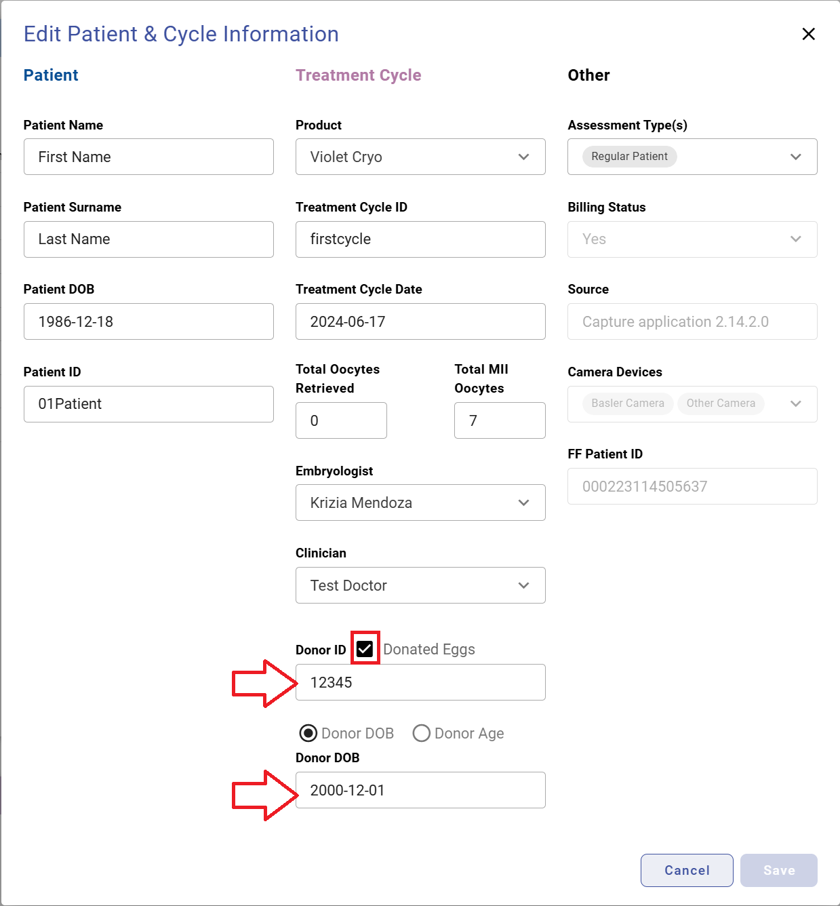Select the Treatment Cycle Date field
The image size is (840, 906).
click(420, 321)
